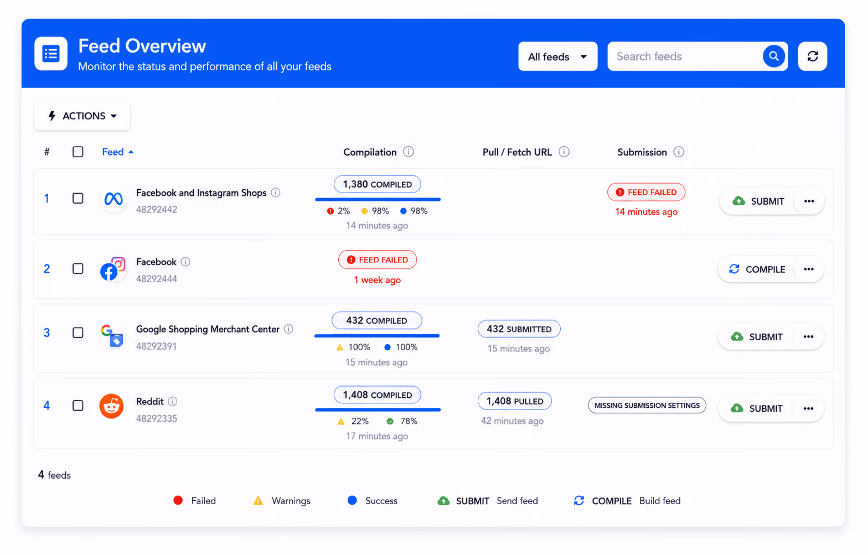Open the ACTIONS dropdown menu
The width and height of the screenshot is (868, 555).
(x=82, y=116)
